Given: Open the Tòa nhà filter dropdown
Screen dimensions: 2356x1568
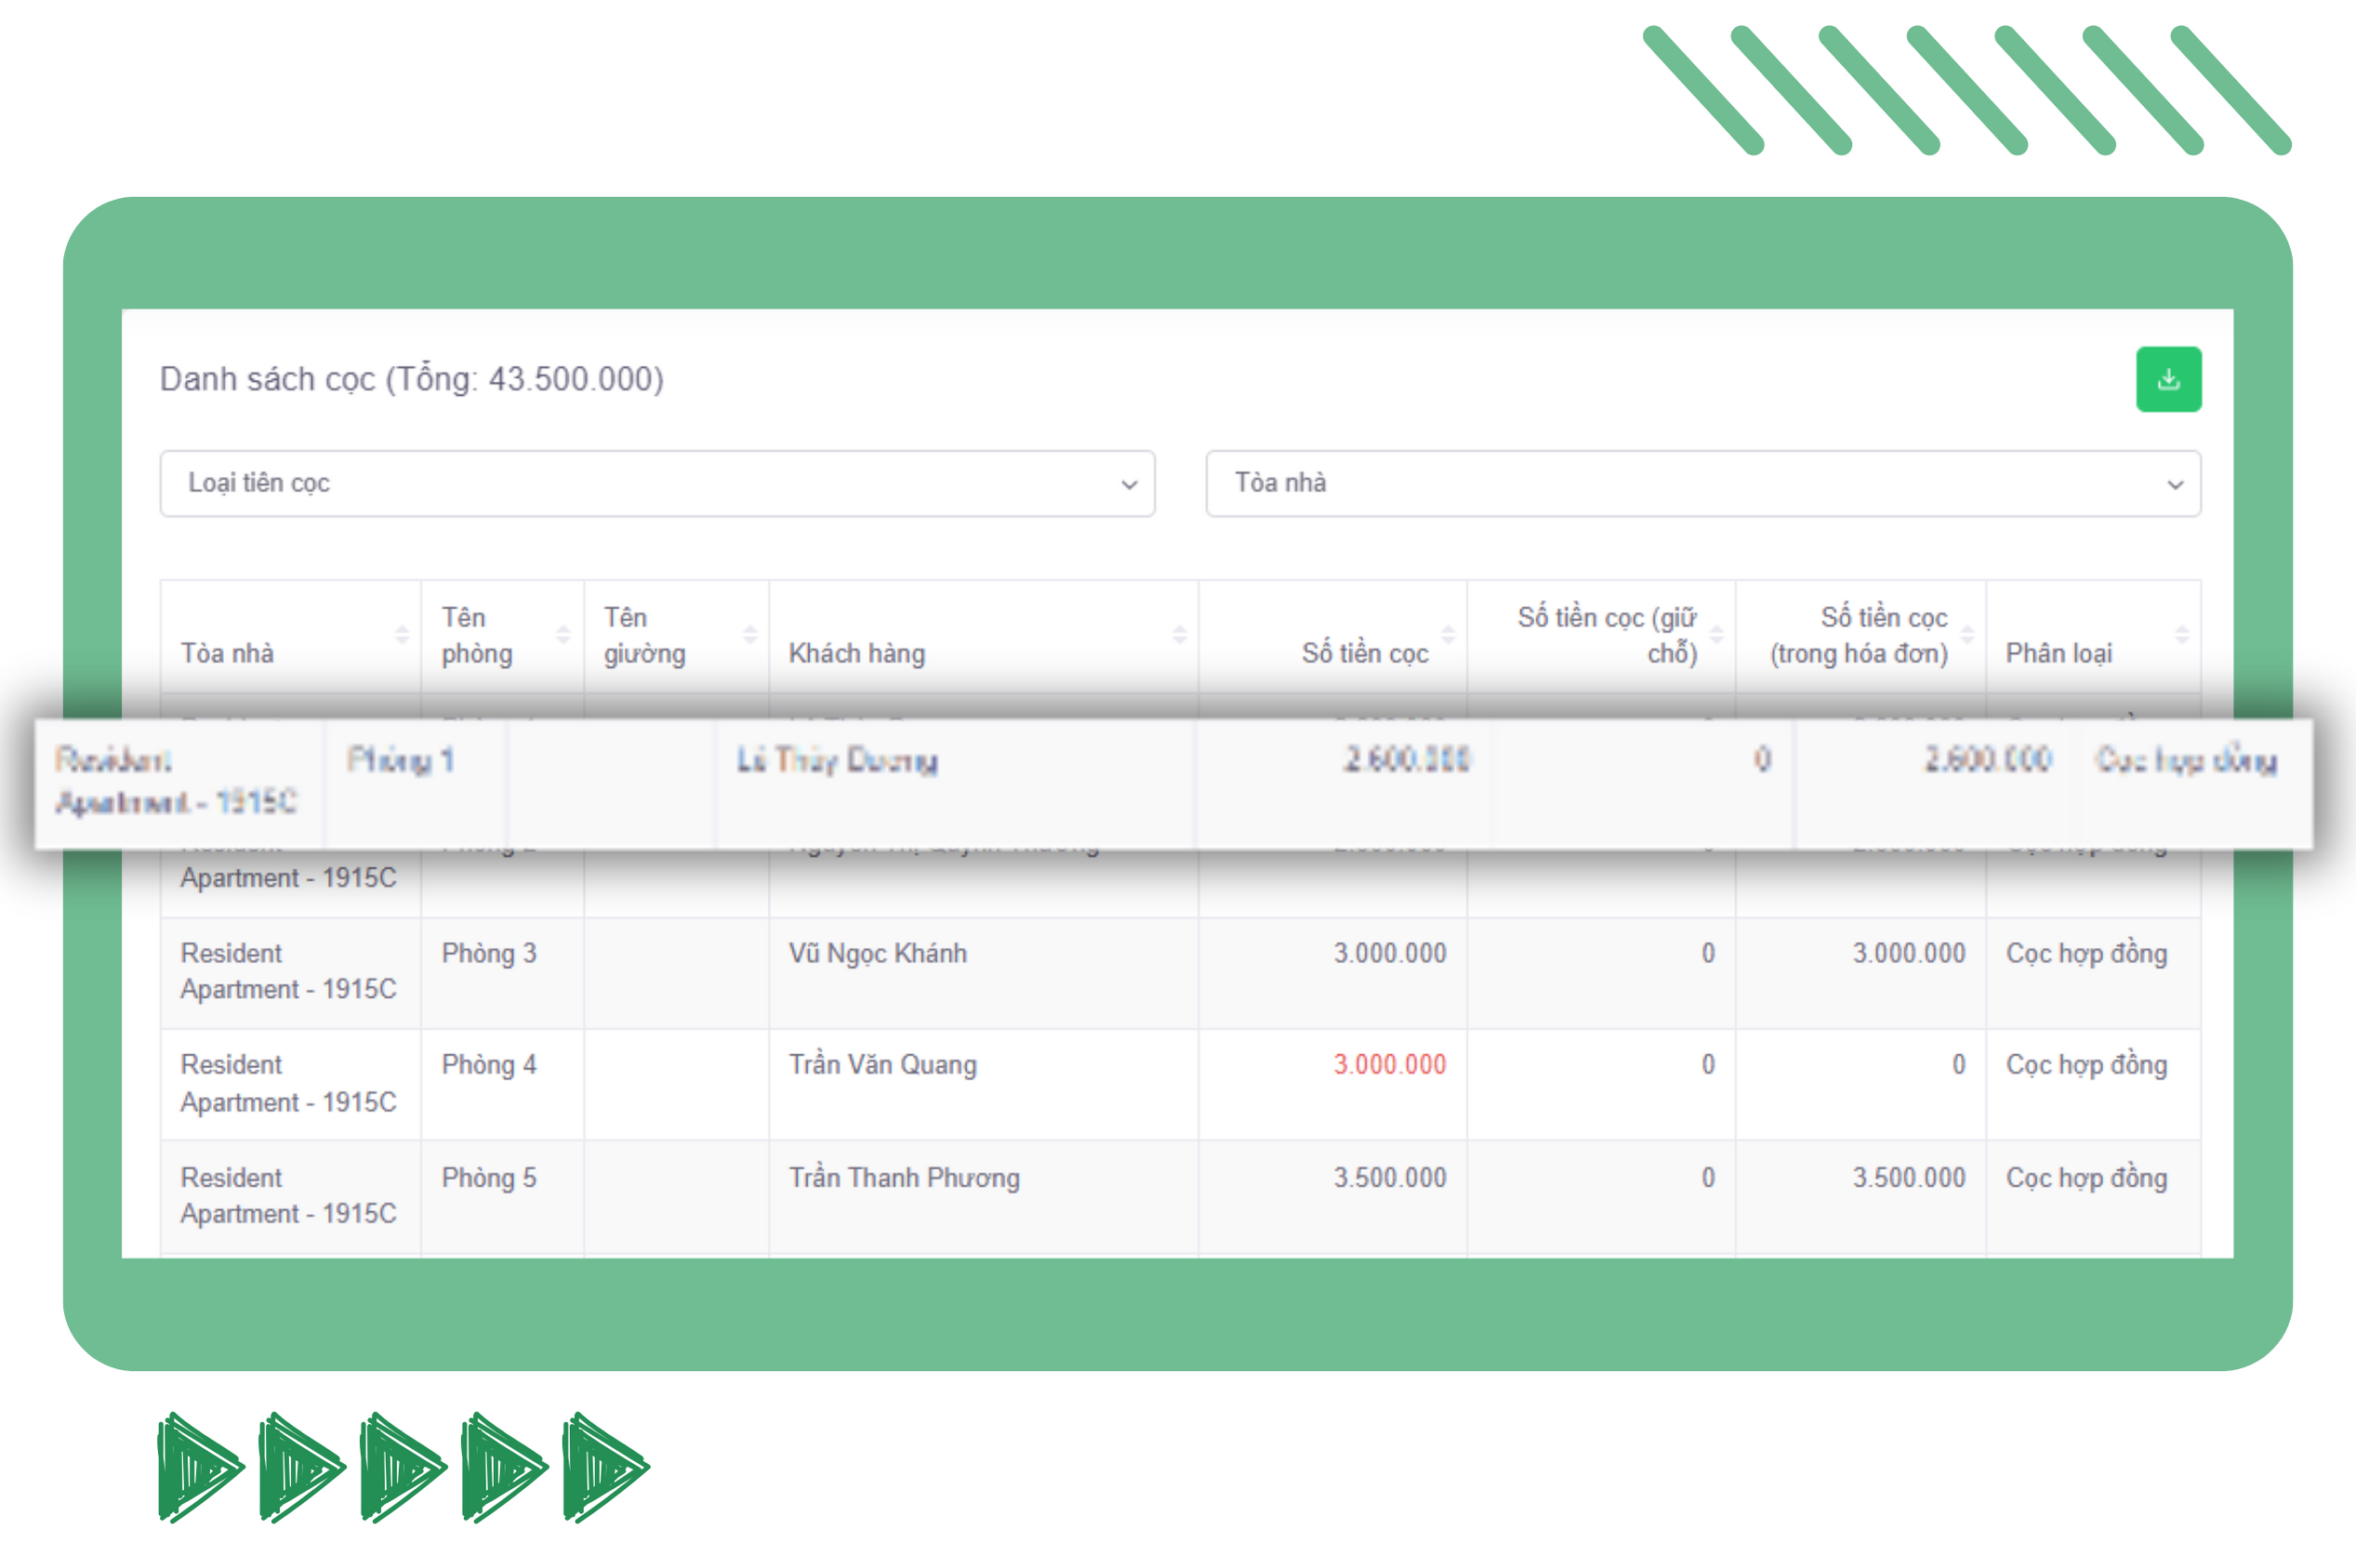Looking at the screenshot, I should coord(1702,483).
